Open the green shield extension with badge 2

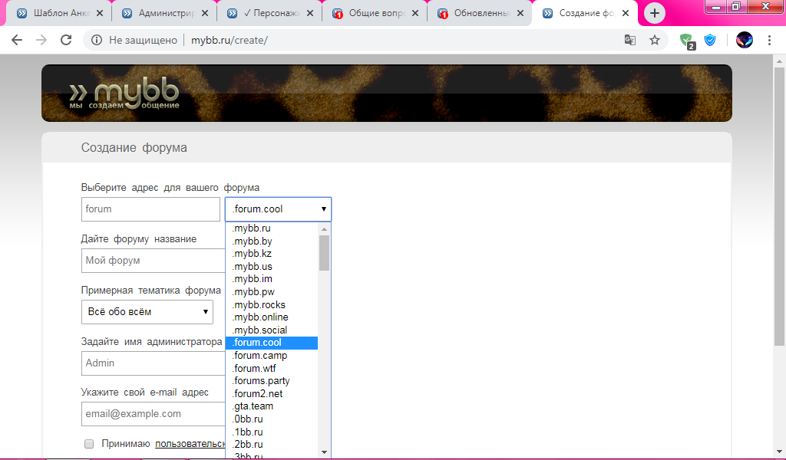click(687, 41)
